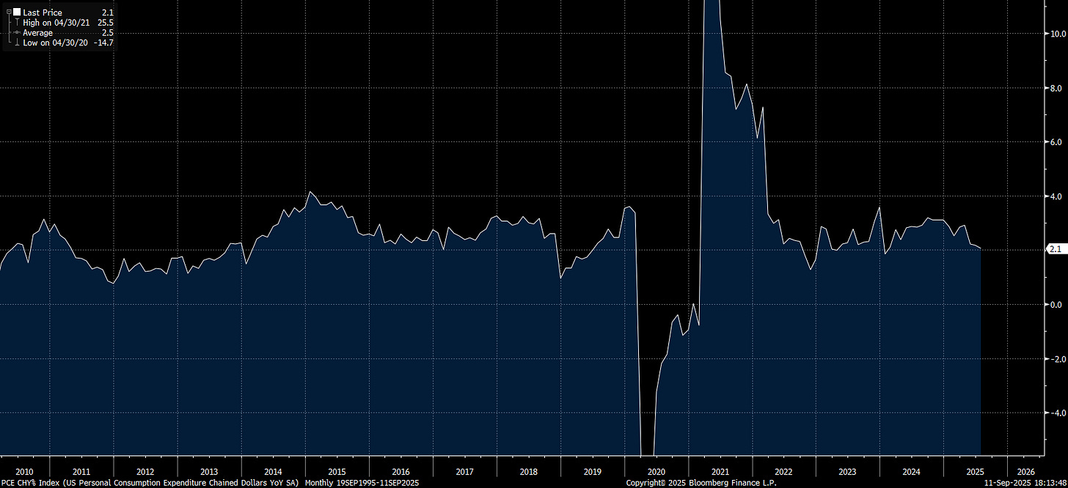Select the 2015 year label on x-axis
Viewport: 1068px width, 488px height.
tap(337, 472)
